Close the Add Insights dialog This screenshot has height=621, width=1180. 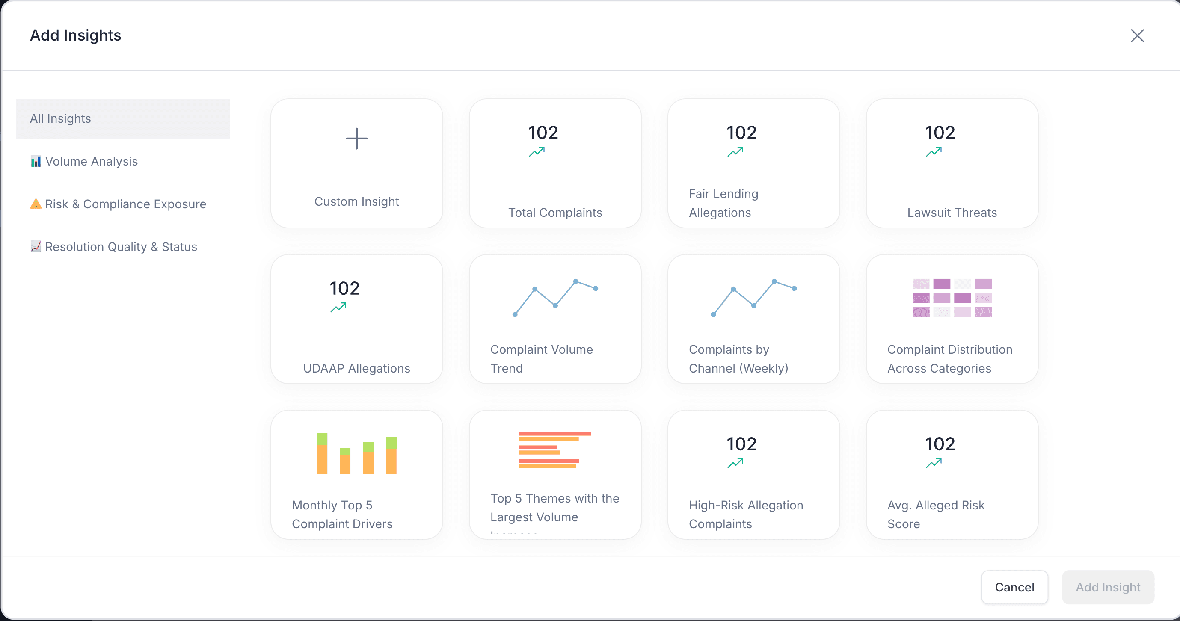[x=1138, y=35]
